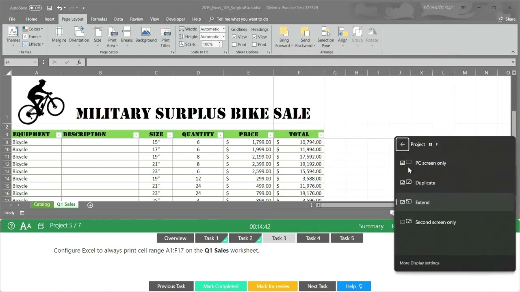This screenshot has height=292, width=520.
Task: Toggle Headings View checkbox
Action: point(254,37)
